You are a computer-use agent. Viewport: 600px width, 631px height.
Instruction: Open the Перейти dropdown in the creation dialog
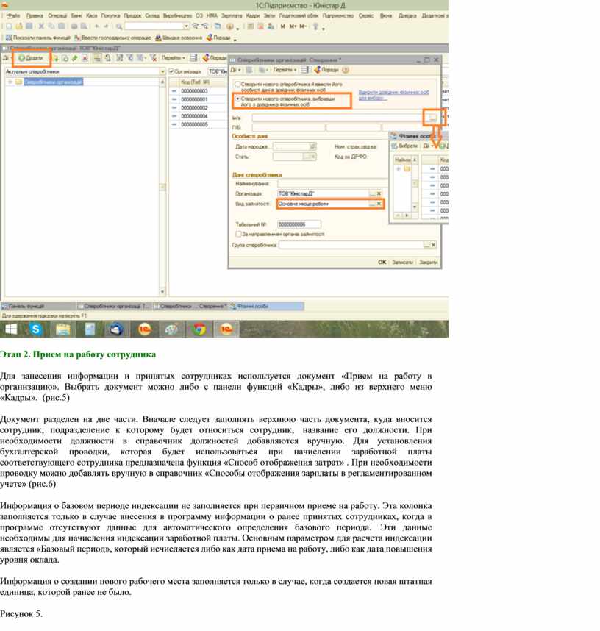(285, 70)
